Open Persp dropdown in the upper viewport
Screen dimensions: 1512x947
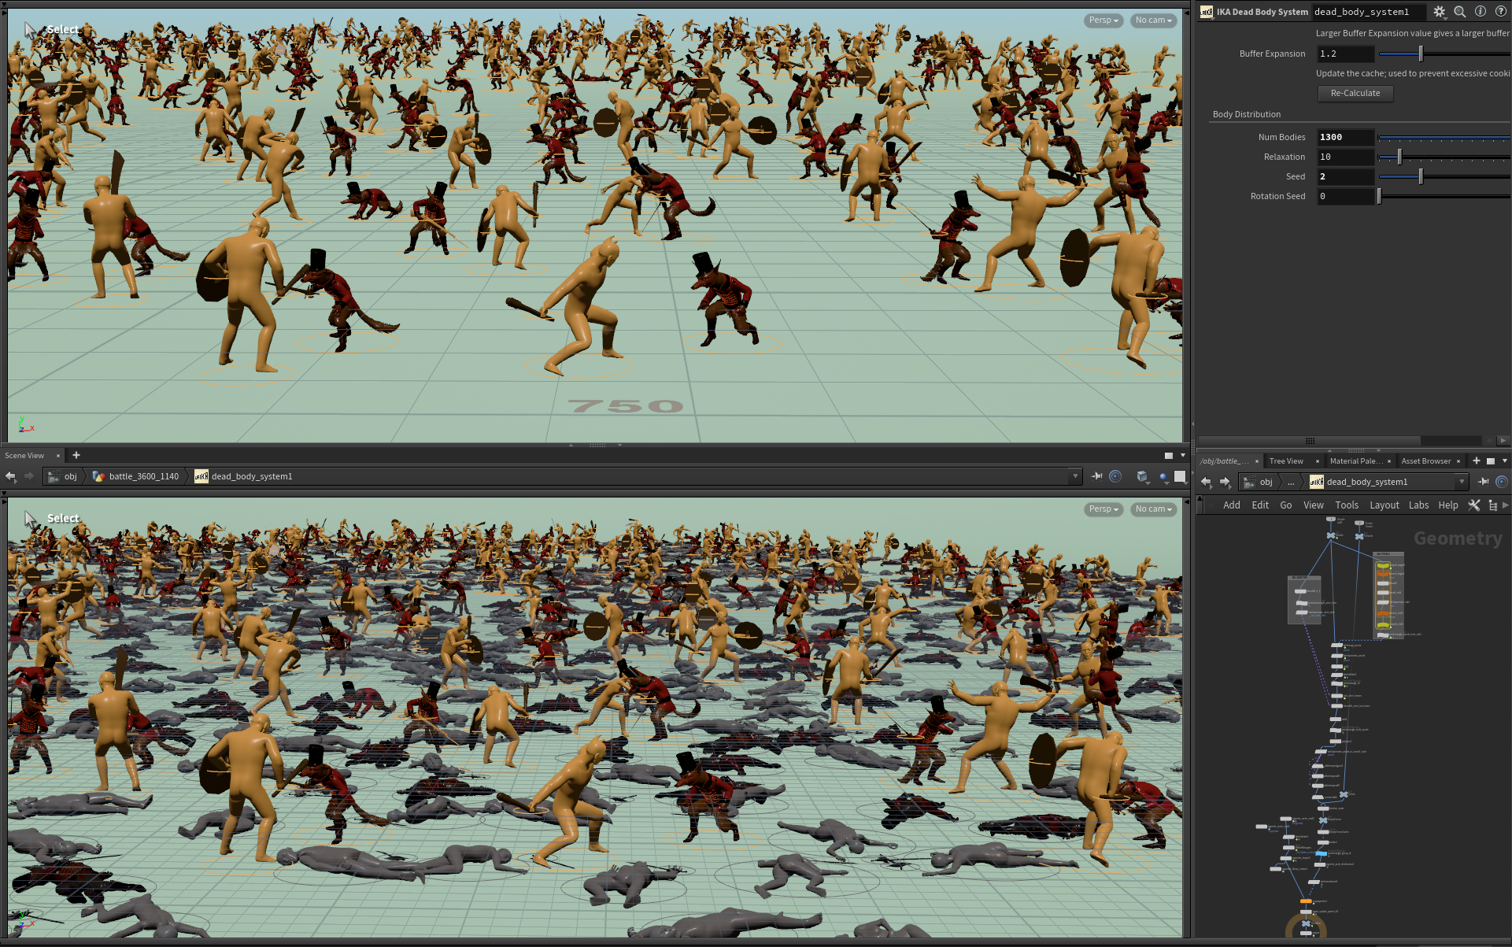(x=1103, y=20)
